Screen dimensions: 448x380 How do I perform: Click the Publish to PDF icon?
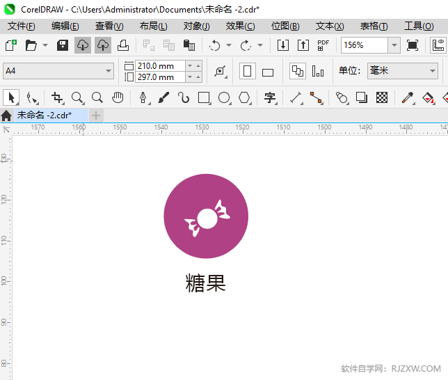(323, 45)
